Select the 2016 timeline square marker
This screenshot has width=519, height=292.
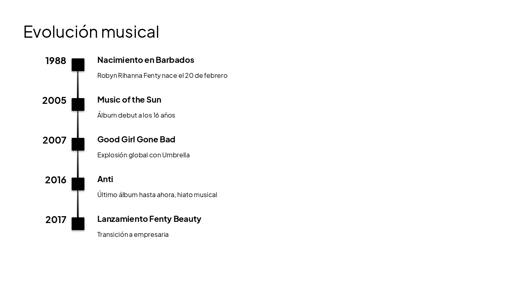pyautogui.click(x=78, y=184)
